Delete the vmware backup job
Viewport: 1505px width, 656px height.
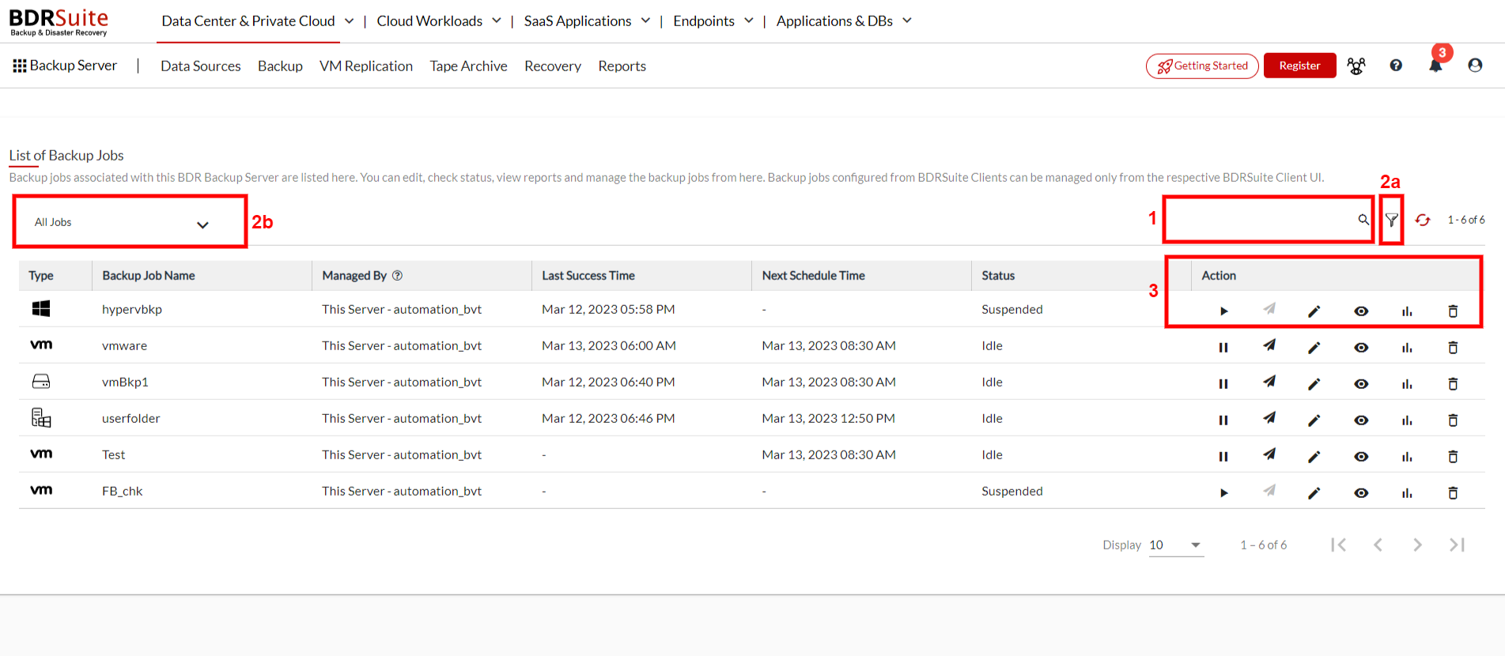tap(1453, 348)
